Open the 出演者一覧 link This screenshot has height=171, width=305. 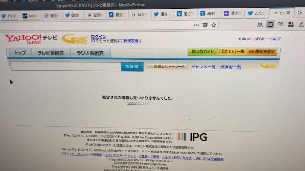(231, 67)
